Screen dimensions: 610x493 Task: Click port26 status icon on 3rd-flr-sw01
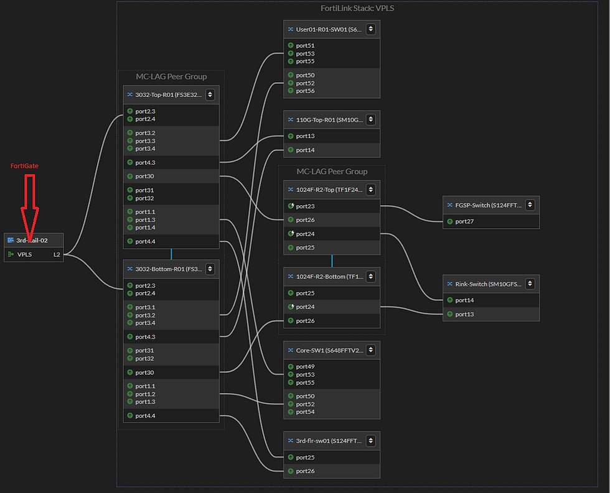291,471
